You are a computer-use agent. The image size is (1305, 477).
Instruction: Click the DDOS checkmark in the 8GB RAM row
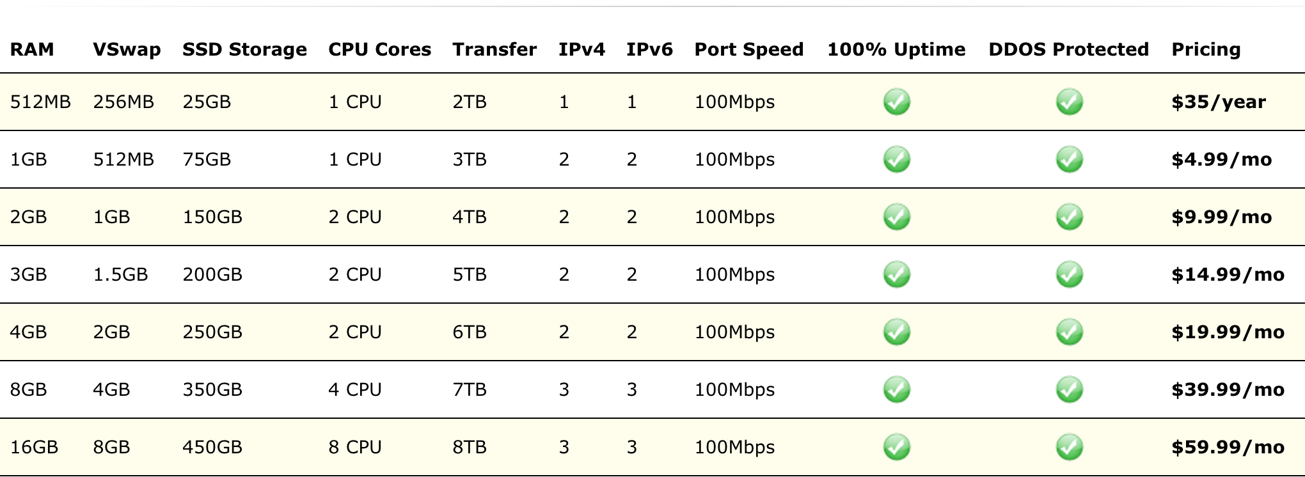1069,389
